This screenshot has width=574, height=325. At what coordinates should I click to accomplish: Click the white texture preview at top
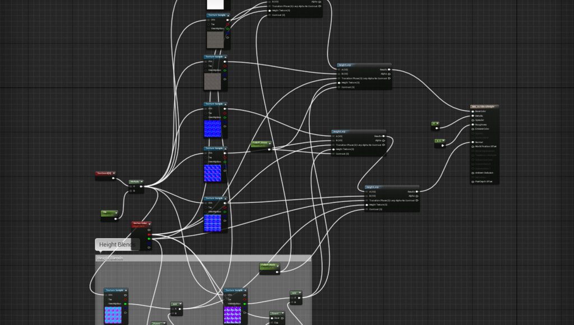[215, 4]
